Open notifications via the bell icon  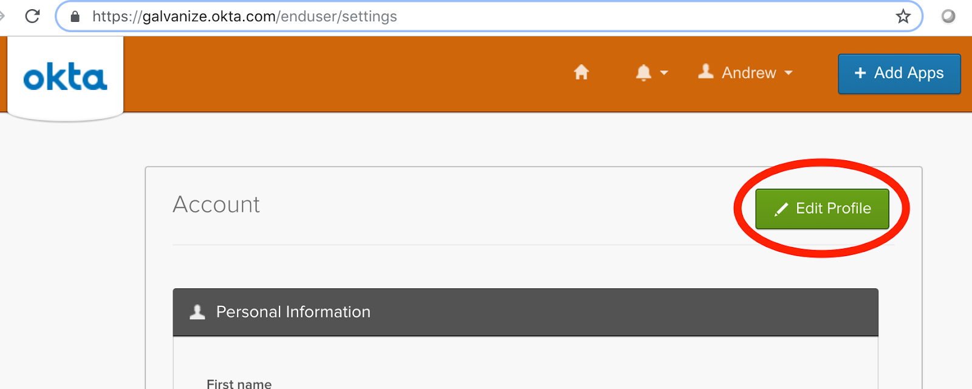tap(643, 73)
